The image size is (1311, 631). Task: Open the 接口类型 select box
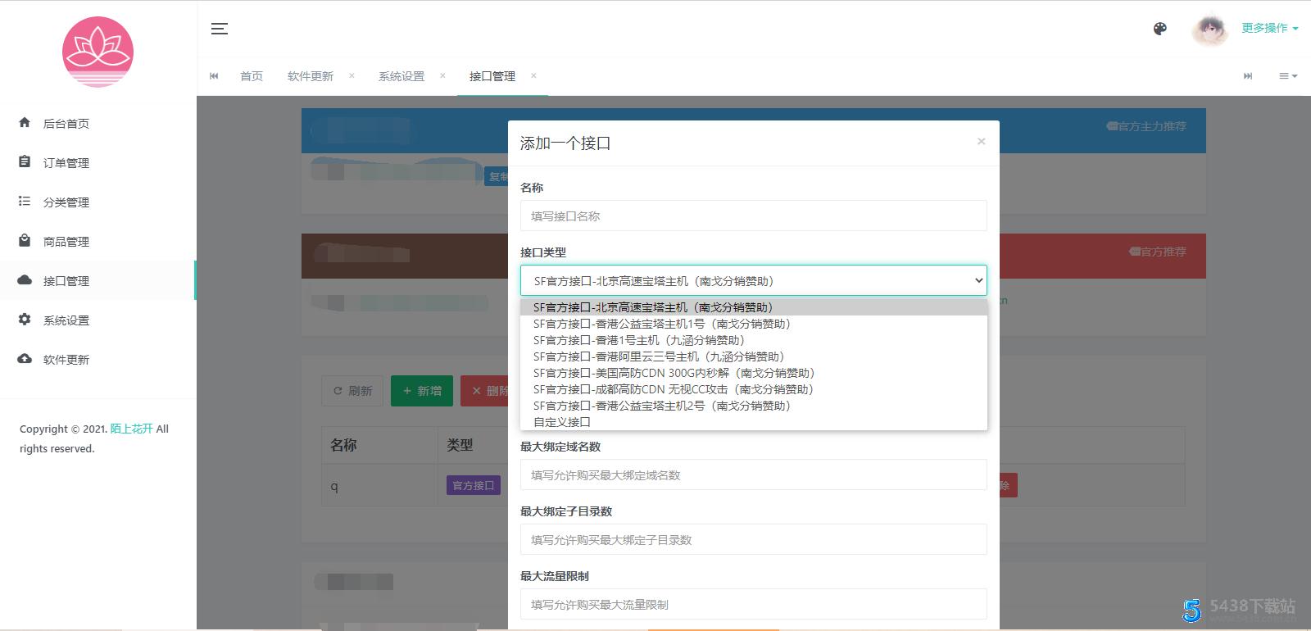[x=753, y=280]
